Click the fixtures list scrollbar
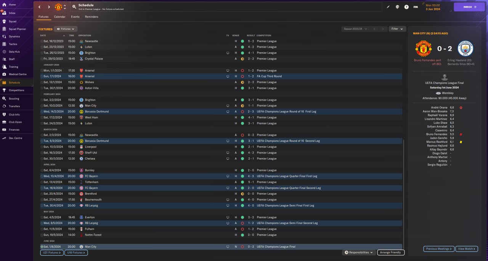 tap(403, 195)
